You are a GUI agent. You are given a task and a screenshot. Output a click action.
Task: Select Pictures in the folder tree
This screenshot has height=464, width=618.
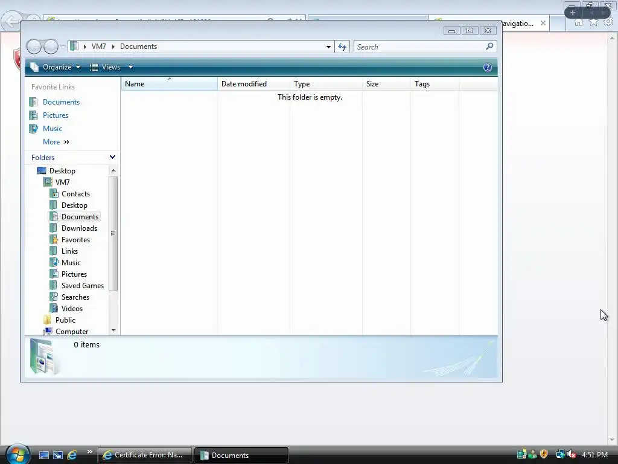74,274
